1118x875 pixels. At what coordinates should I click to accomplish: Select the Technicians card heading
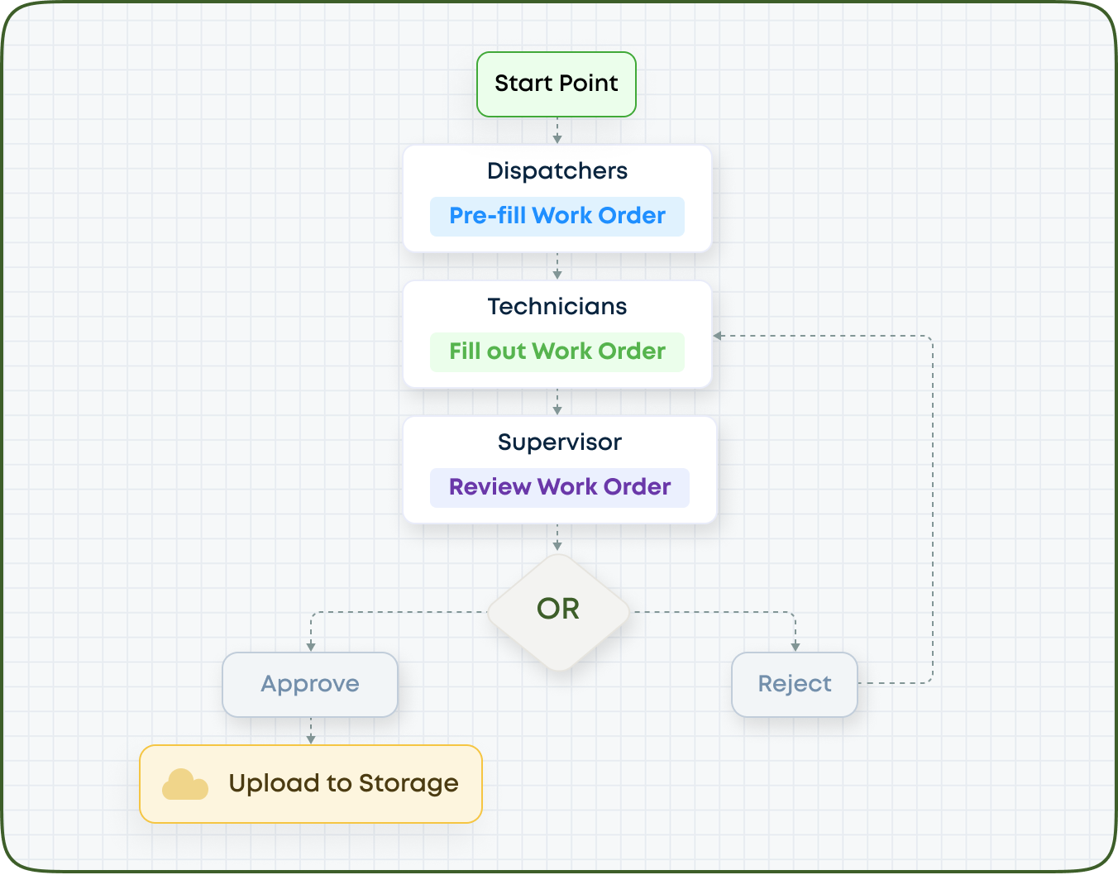557,306
